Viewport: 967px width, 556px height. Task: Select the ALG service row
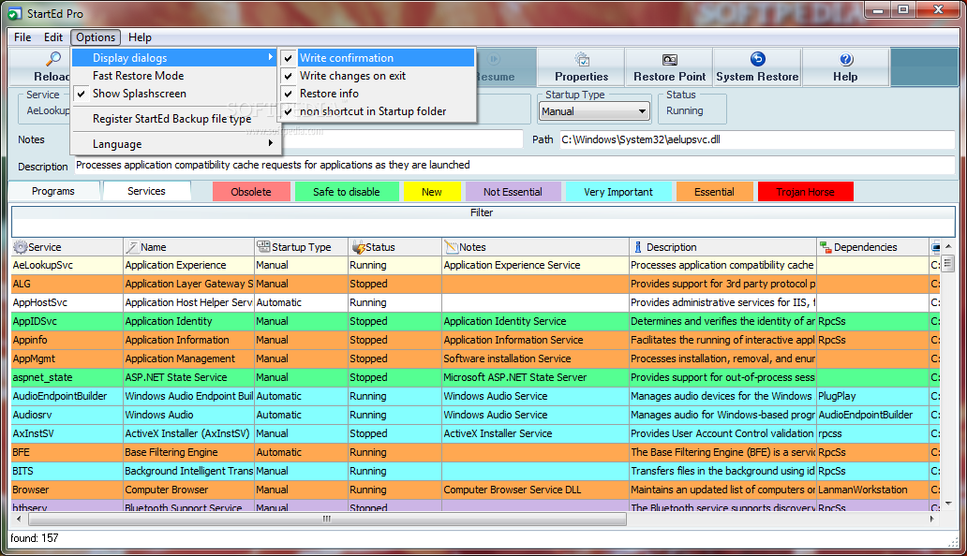pyautogui.click(x=475, y=284)
